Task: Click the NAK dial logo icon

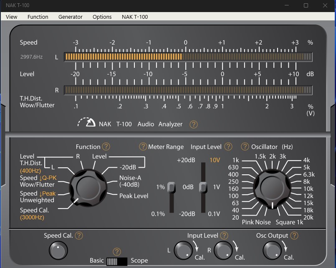Action: coord(86,122)
